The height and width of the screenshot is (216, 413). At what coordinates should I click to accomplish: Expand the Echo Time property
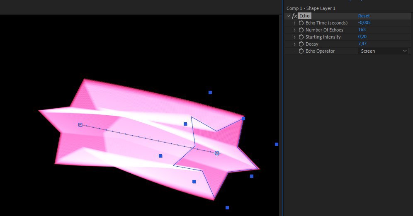click(x=295, y=23)
